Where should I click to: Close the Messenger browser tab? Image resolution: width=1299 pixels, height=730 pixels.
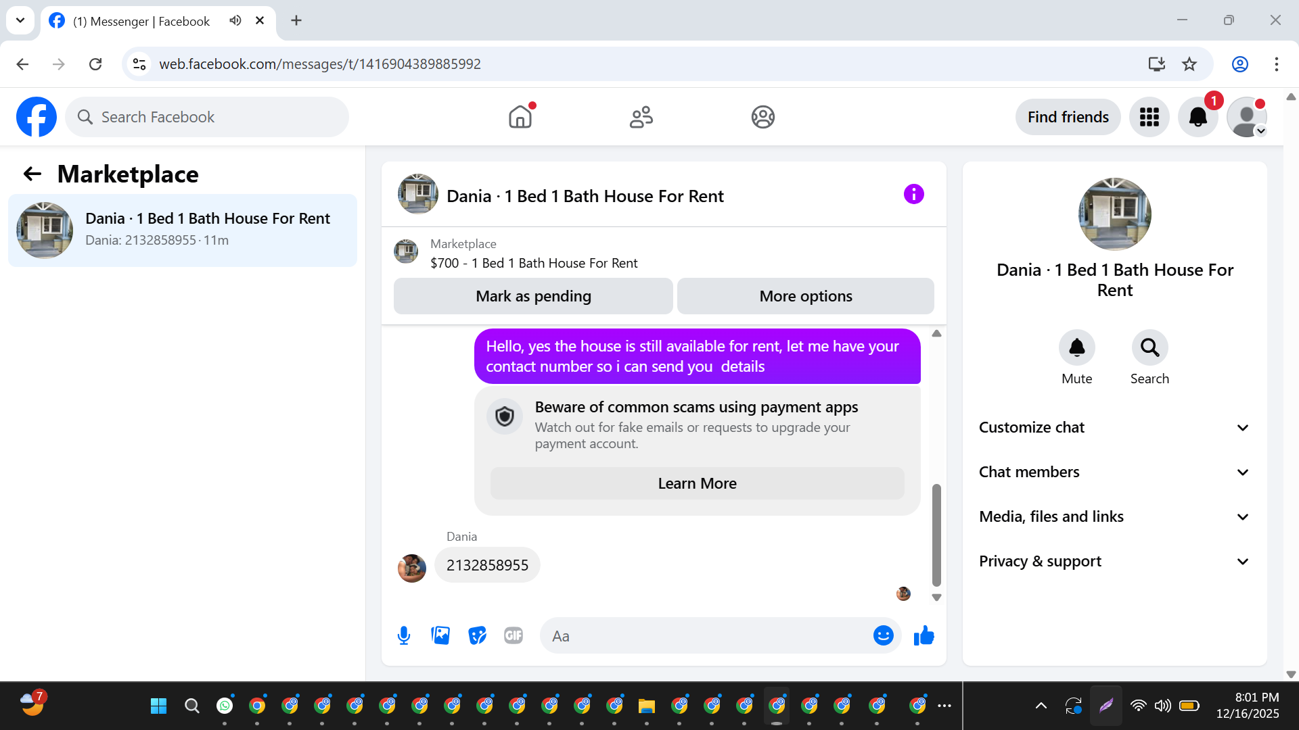point(259,20)
